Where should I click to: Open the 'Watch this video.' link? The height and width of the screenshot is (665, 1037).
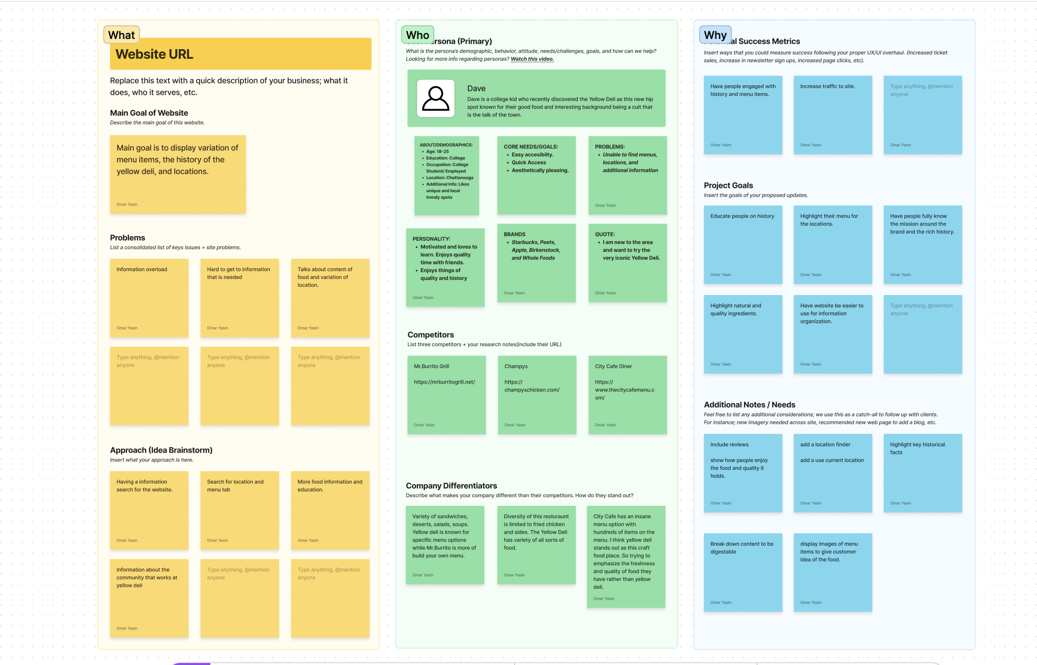(532, 59)
